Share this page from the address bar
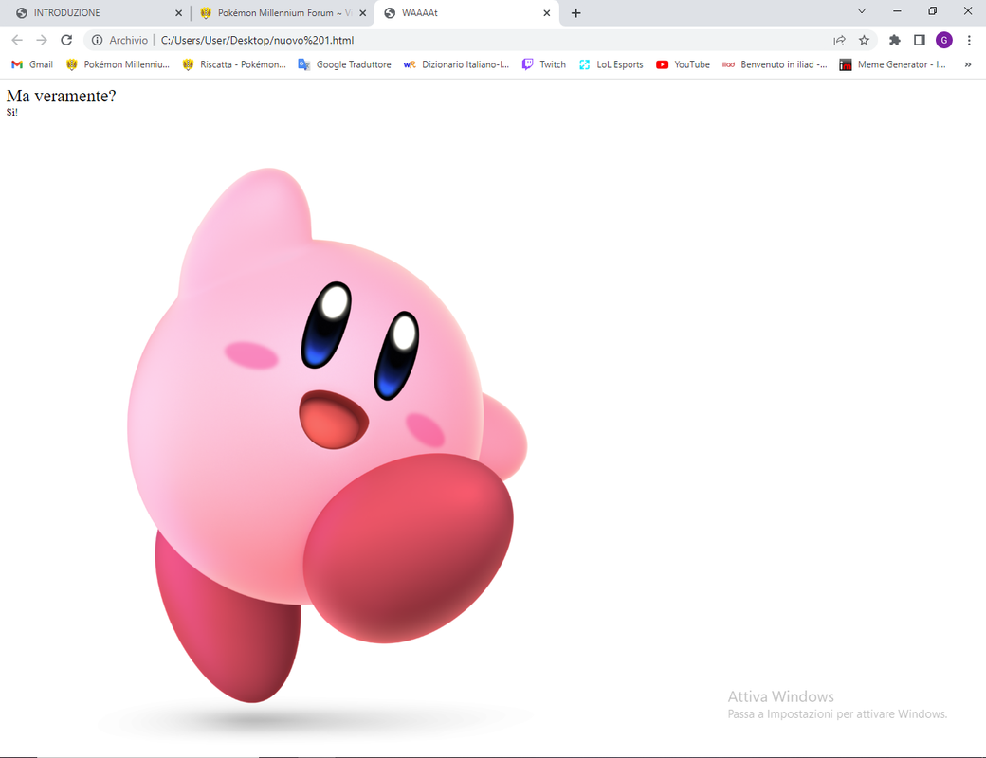Screen dimensions: 986x758 coord(839,40)
